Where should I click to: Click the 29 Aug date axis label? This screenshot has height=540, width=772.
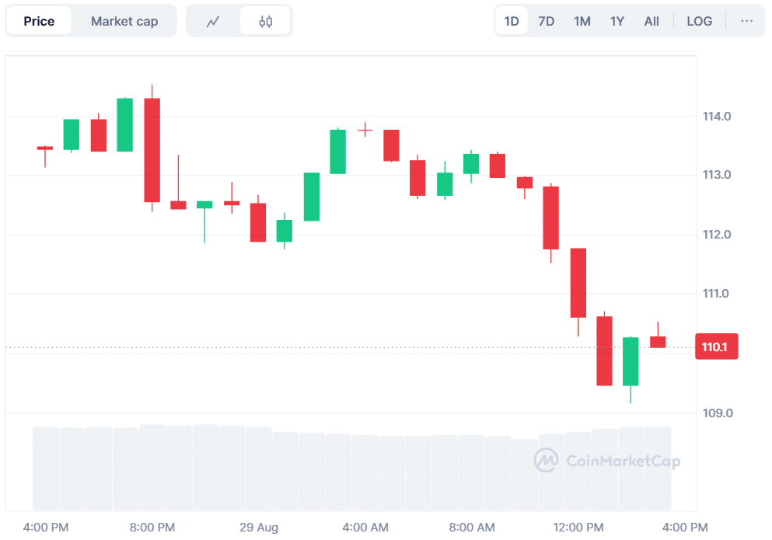tap(259, 528)
